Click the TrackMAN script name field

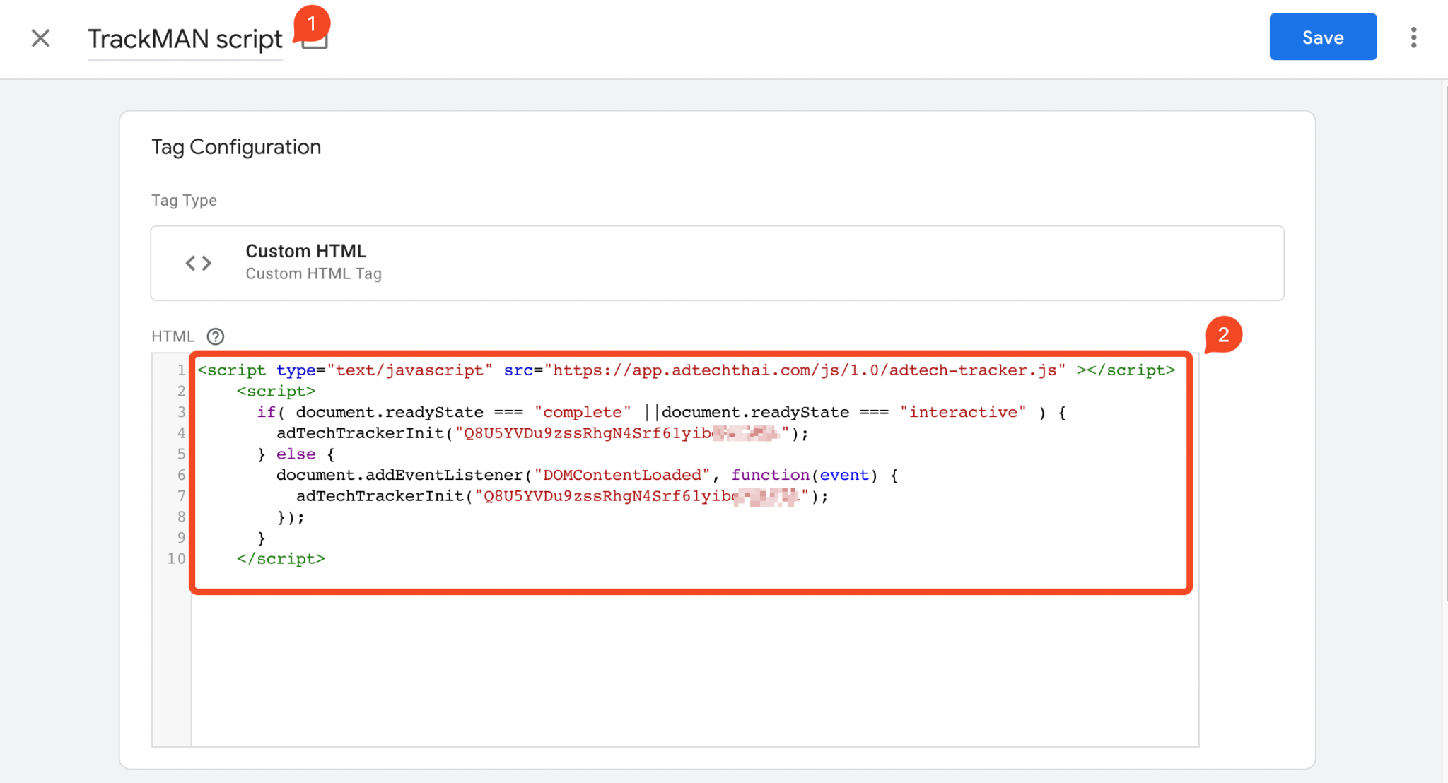click(185, 39)
